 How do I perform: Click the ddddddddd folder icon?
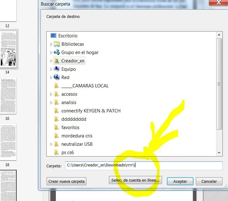click(x=56, y=119)
